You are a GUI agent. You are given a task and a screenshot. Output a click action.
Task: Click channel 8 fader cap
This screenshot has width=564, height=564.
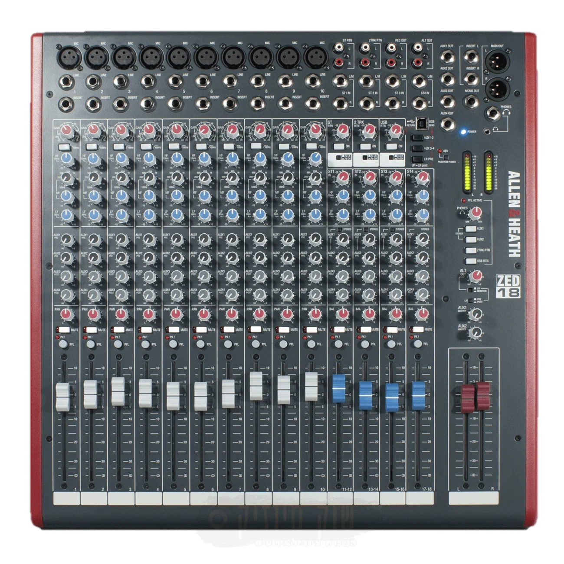256,386
